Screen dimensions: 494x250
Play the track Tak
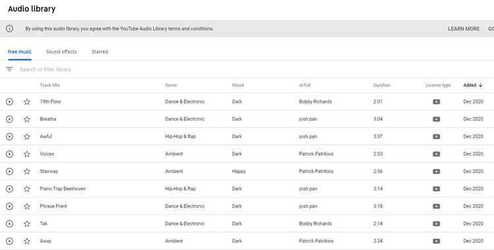[9, 224]
